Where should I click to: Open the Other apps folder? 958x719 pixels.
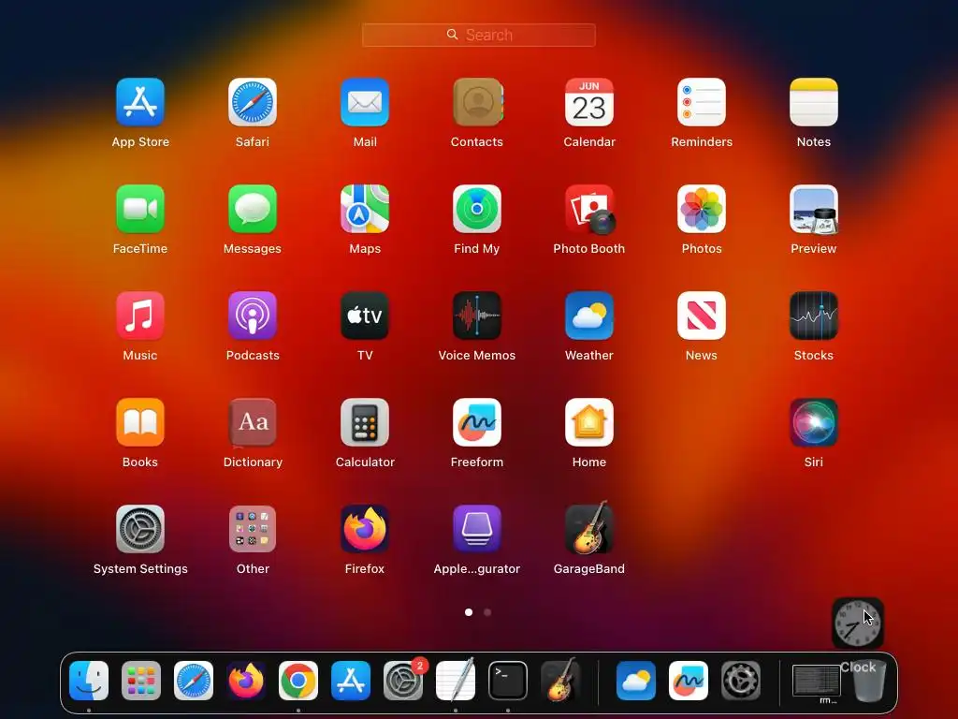pyautogui.click(x=253, y=529)
